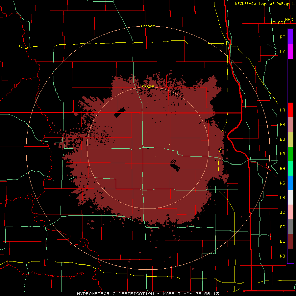Screen dimensions: 296x296
Task: Click the "KABR" radar site identifier
Action: click(169, 294)
